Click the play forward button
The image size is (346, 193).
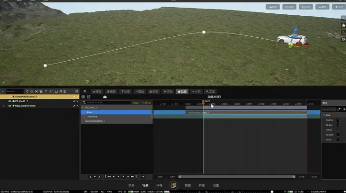[x=123, y=177]
